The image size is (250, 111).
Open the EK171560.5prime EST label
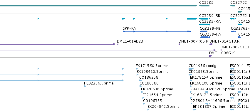point(152,66)
